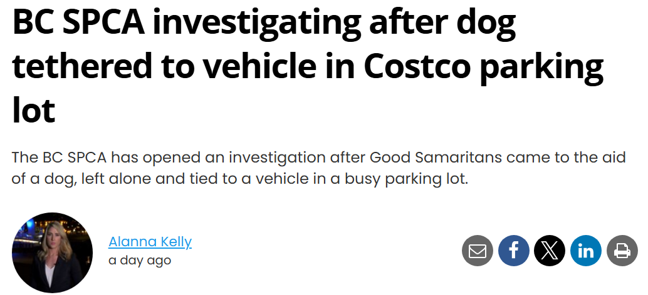Print the article using printer icon
The width and height of the screenshot is (648, 295).
[622, 251]
